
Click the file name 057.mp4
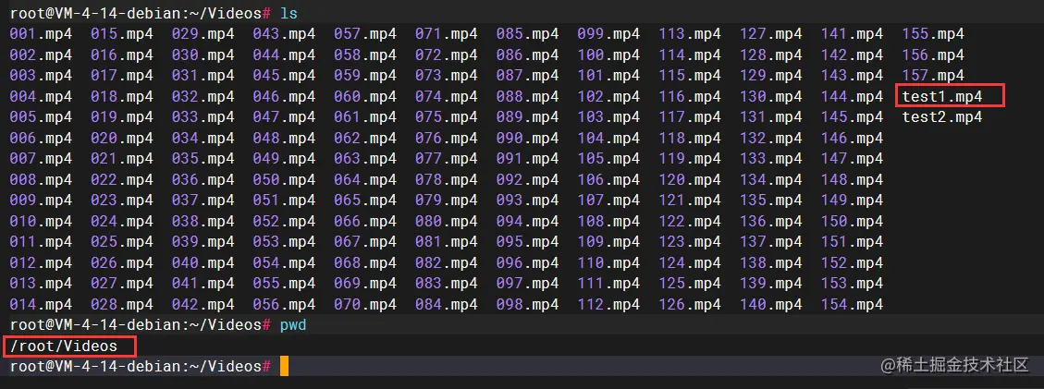[x=365, y=34]
